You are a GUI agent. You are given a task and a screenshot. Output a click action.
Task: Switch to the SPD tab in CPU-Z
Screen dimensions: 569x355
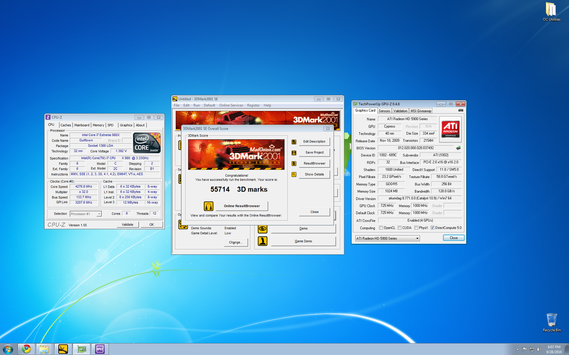click(x=111, y=125)
